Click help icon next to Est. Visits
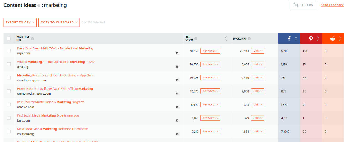Screen dimensions: 346x142 pyautogui.click(x=196, y=39)
